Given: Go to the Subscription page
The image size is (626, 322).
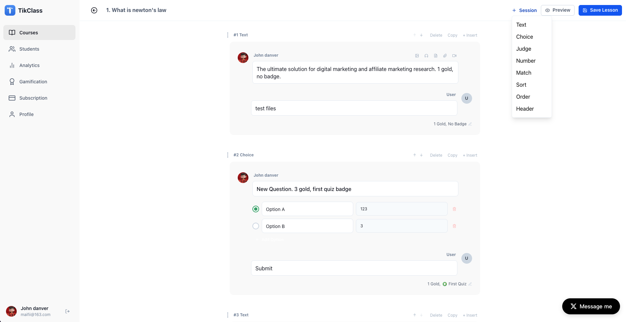Looking at the screenshot, I should [x=33, y=98].
